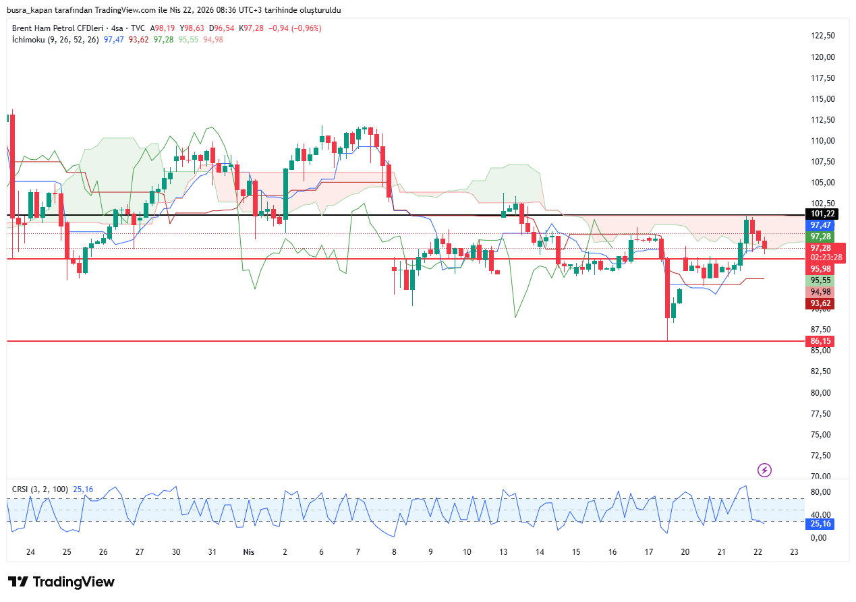The width and height of the screenshot is (856, 602).
Task: Click the 122,50 value on price axis
Action: point(822,36)
